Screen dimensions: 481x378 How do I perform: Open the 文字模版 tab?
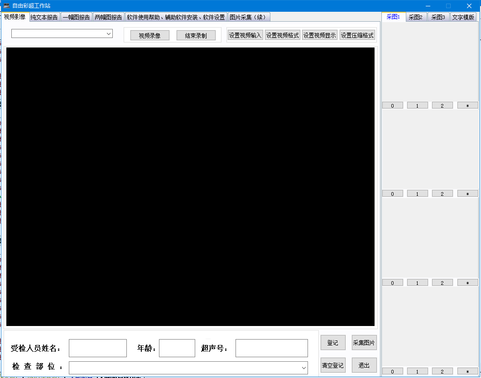pyautogui.click(x=463, y=17)
